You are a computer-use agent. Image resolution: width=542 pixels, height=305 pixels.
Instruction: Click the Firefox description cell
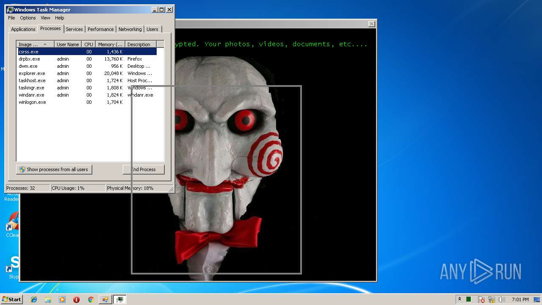(135, 59)
